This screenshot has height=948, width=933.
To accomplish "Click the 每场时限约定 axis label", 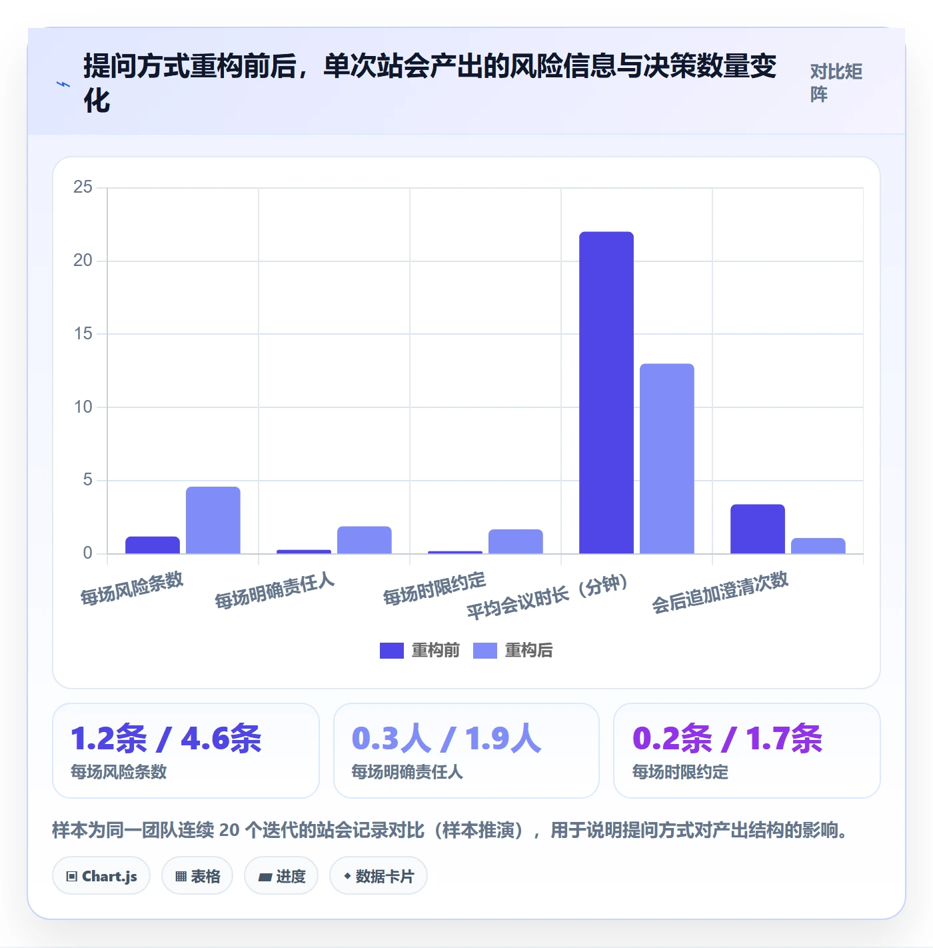I will [x=435, y=589].
